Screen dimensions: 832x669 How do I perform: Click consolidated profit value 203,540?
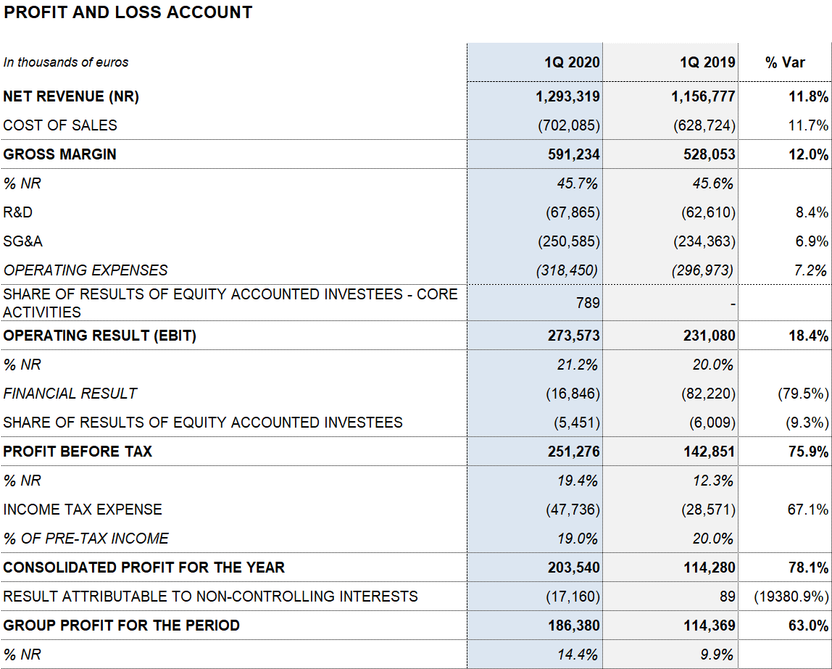pos(573,568)
